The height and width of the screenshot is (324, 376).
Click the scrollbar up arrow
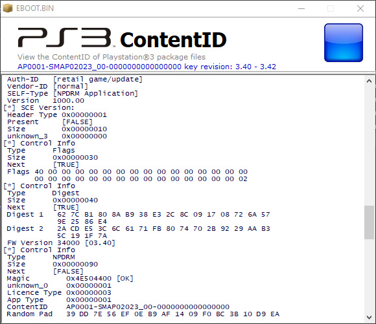point(370,81)
